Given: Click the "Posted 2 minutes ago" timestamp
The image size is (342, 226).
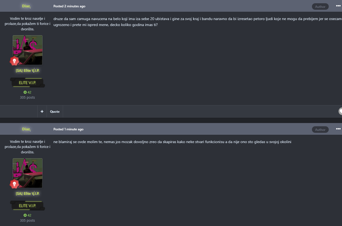Looking at the screenshot, I should coord(69,6).
